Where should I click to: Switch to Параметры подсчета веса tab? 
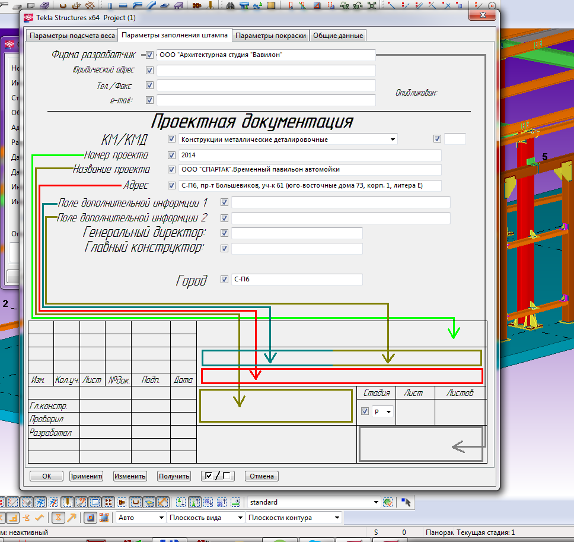click(x=72, y=36)
